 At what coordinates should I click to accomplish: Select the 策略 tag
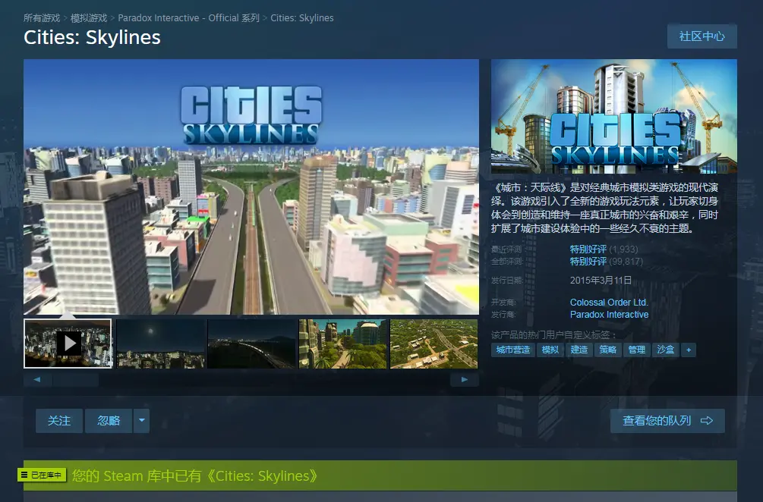607,350
